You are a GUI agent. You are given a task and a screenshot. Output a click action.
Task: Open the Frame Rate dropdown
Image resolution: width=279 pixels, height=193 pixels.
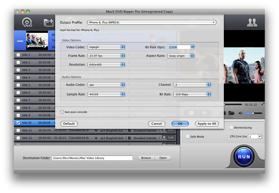106,56
